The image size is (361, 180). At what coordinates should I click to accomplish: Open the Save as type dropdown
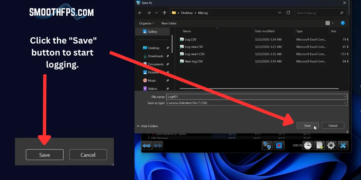point(257,103)
